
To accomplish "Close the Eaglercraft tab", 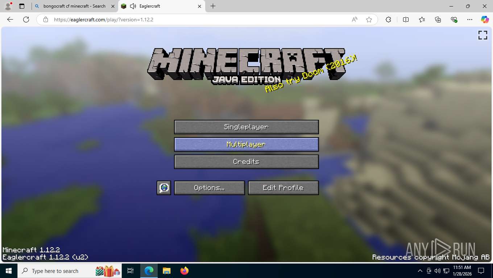I will pyautogui.click(x=199, y=6).
